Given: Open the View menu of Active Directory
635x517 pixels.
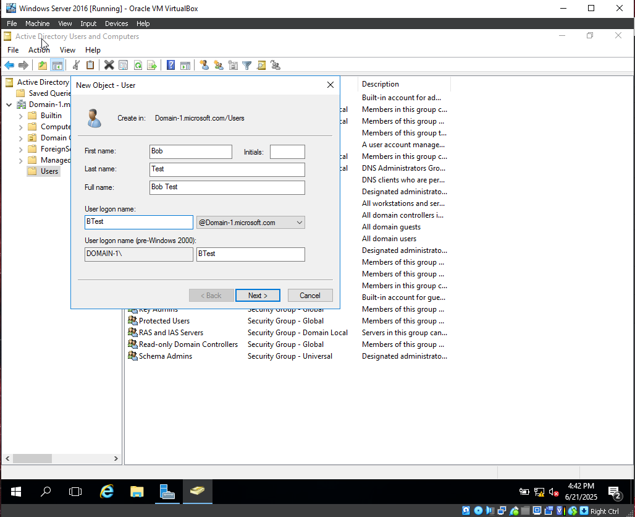Looking at the screenshot, I should [x=67, y=50].
